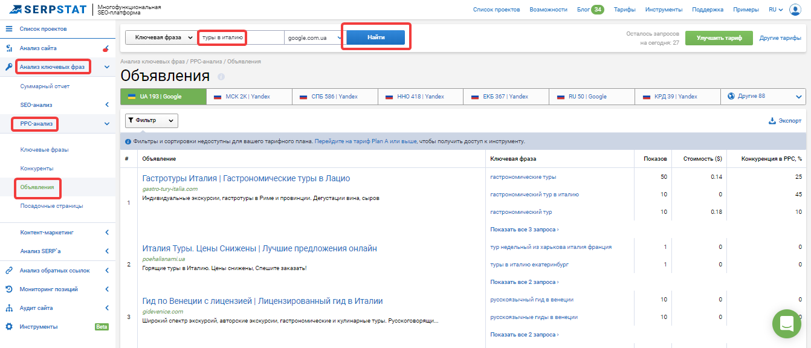Expand Аудит сайта chevron
811x348 pixels.
pyautogui.click(x=107, y=308)
